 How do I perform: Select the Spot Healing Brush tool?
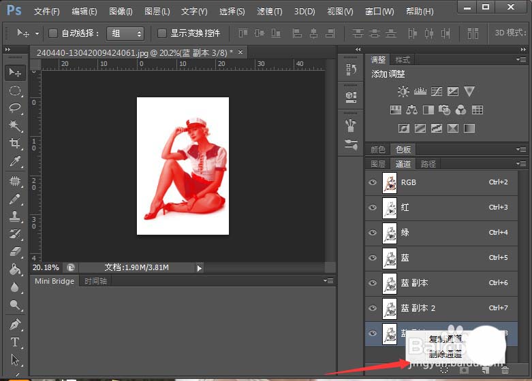(15, 181)
